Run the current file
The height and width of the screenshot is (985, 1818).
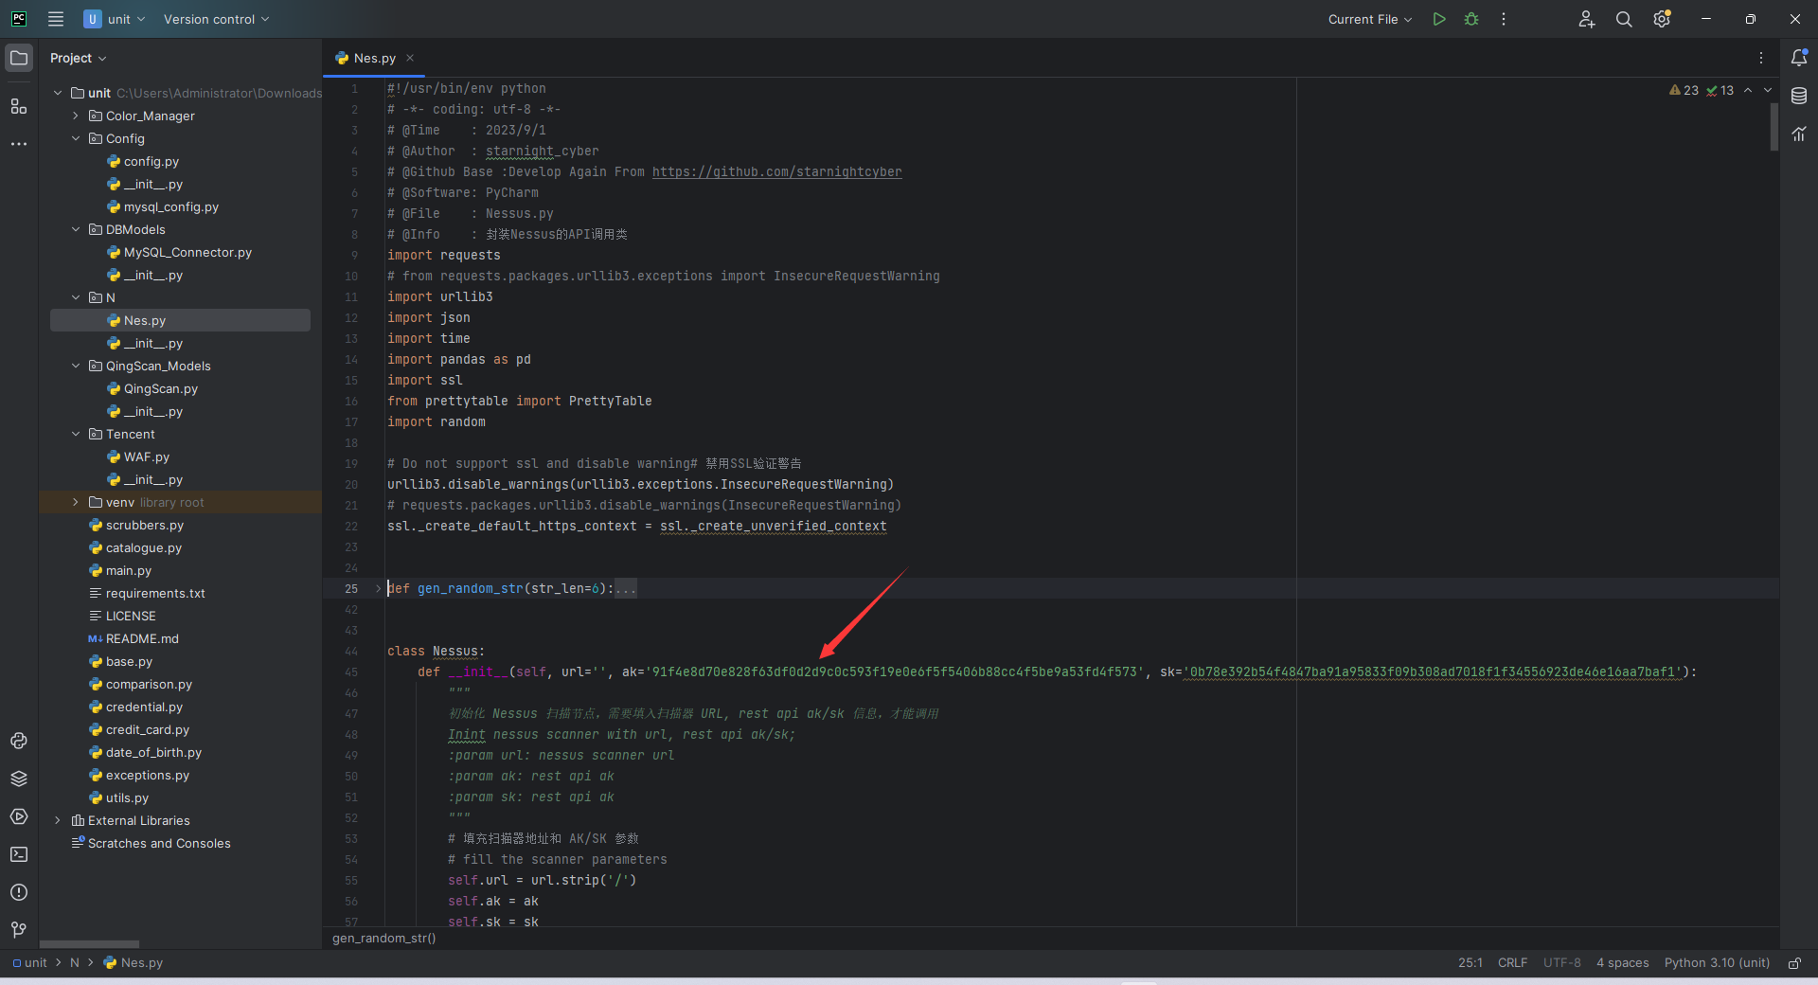click(1439, 19)
